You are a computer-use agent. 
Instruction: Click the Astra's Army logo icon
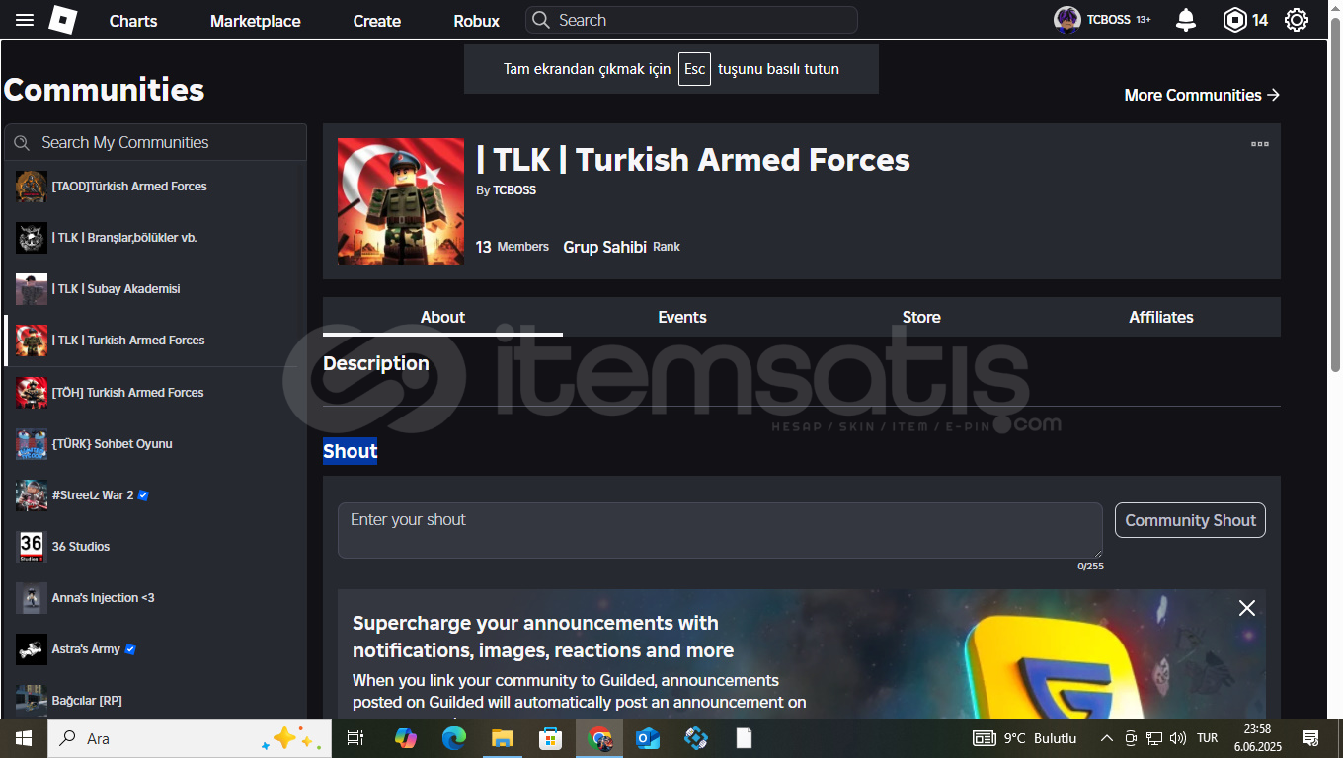[32, 649]
